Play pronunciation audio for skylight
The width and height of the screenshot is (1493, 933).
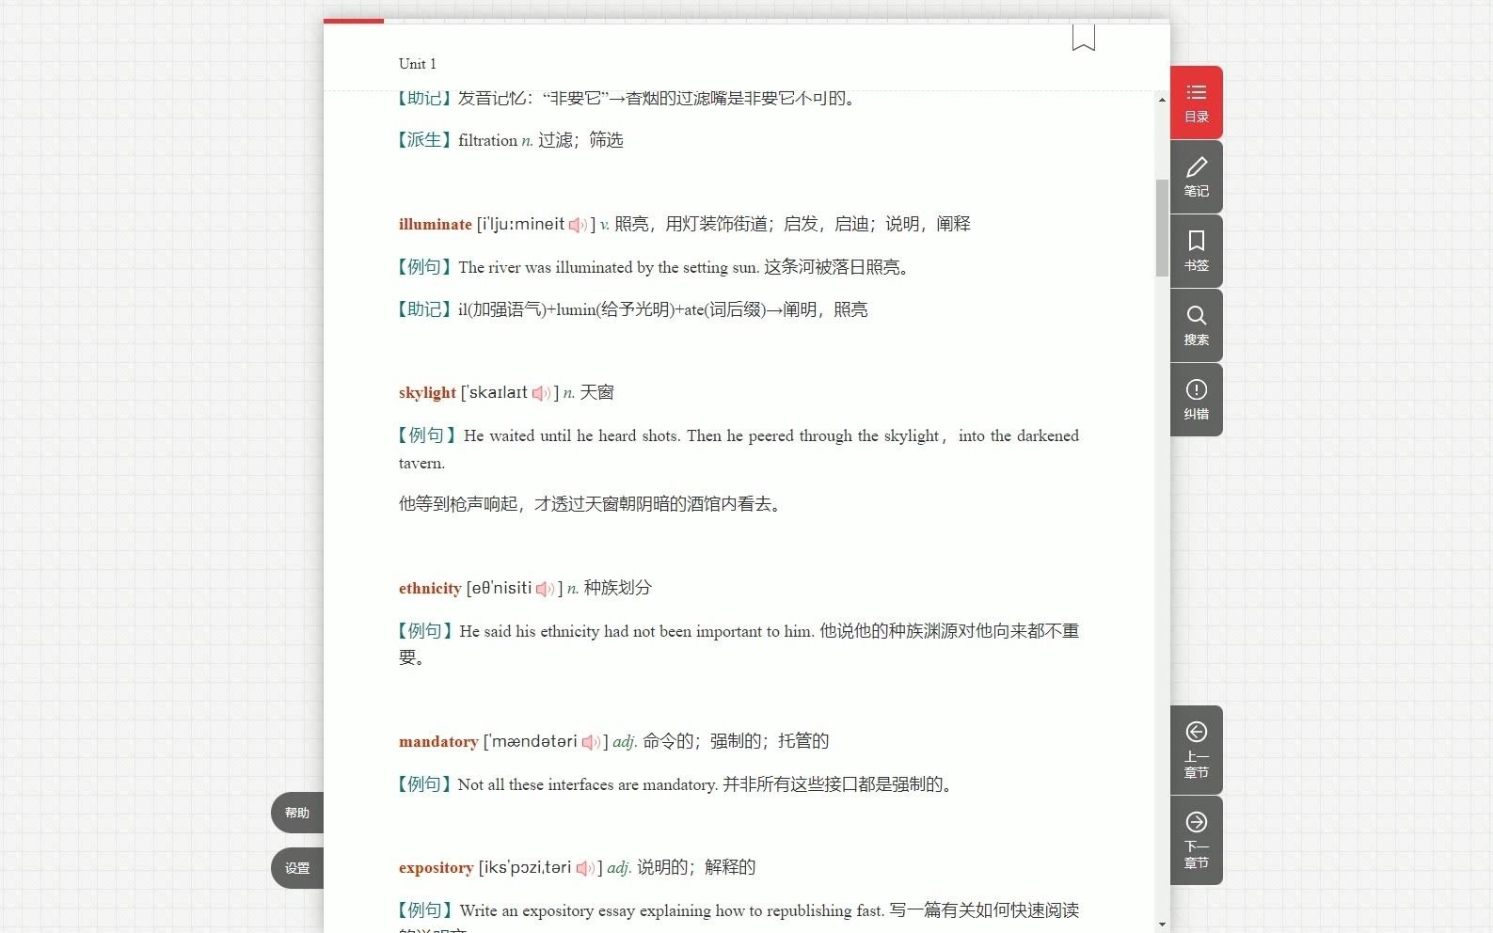pyautogui.click(x=541, y=393)
